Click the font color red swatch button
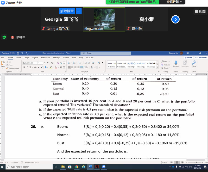Image resolution: width=208 pixels, height=172 pixels. 55,67
